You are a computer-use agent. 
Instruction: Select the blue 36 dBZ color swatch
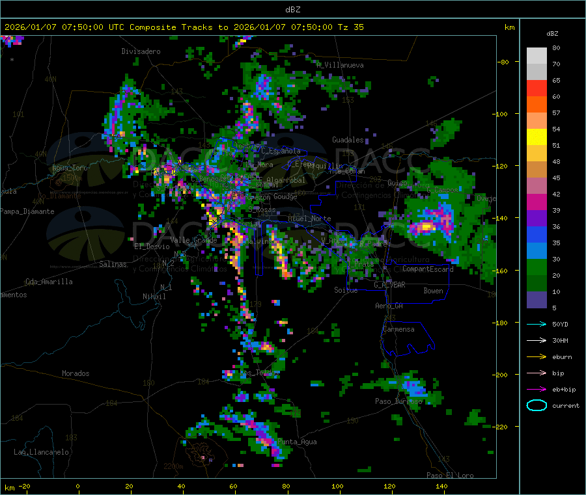[x=537, y=234]
